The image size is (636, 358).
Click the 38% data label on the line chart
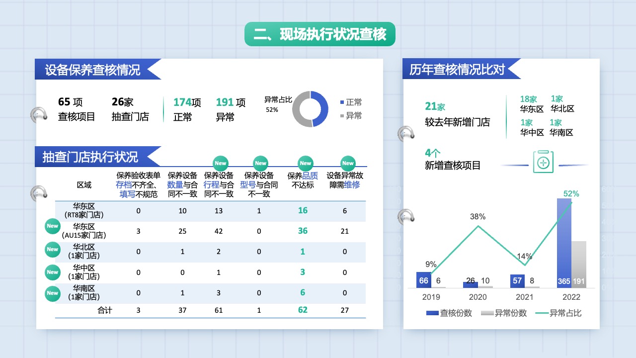pos(477,217)
